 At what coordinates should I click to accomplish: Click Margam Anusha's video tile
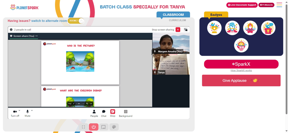(171, 43)
